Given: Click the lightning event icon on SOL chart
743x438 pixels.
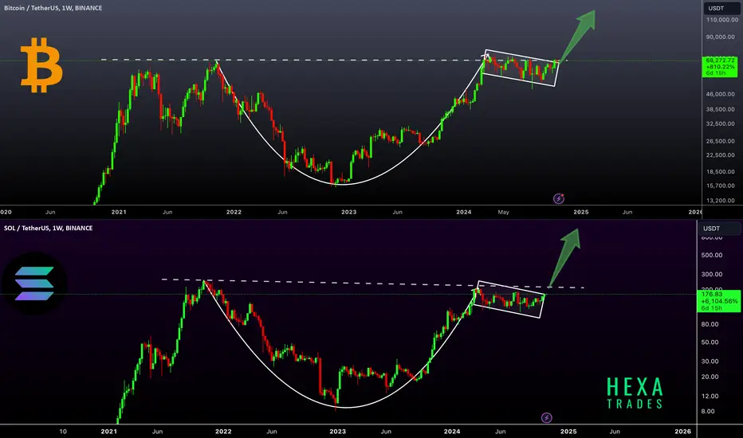Looking at the screenshot, I should [x=546, y=417].
